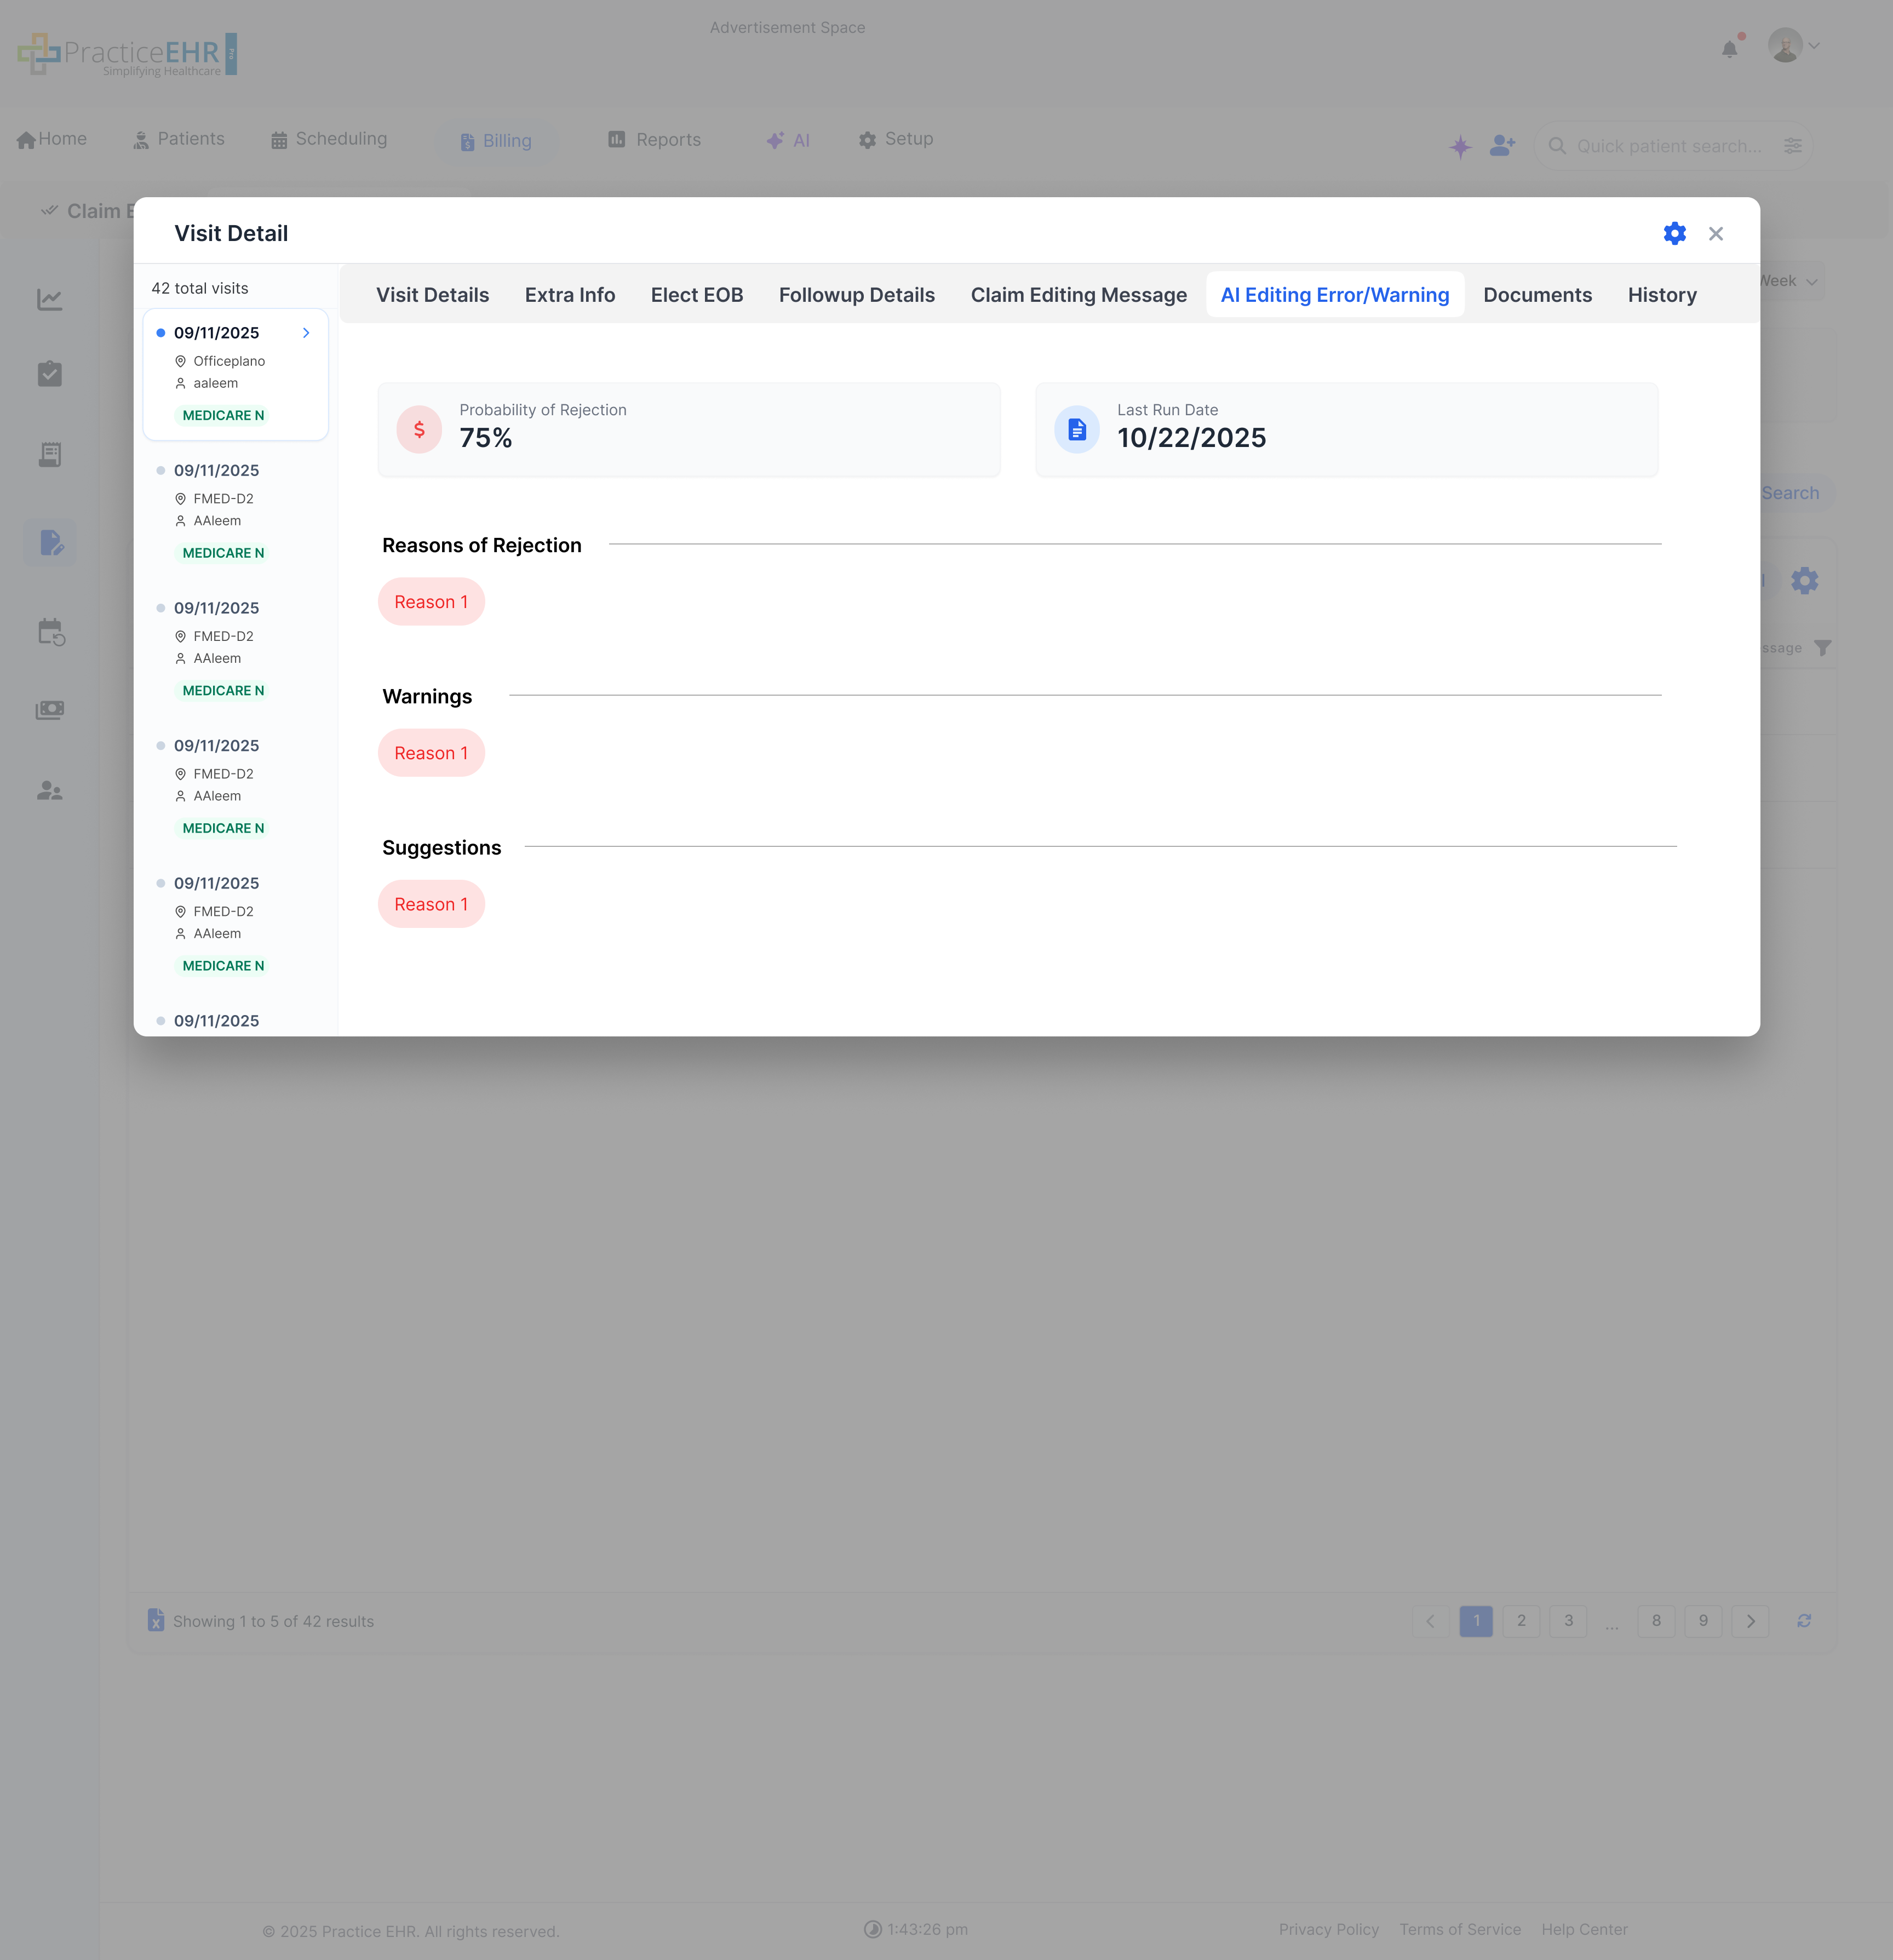Click the Excel export icon near Showing results text
Viewport: 1893px width, 1960px height.
click(157, 1620)
